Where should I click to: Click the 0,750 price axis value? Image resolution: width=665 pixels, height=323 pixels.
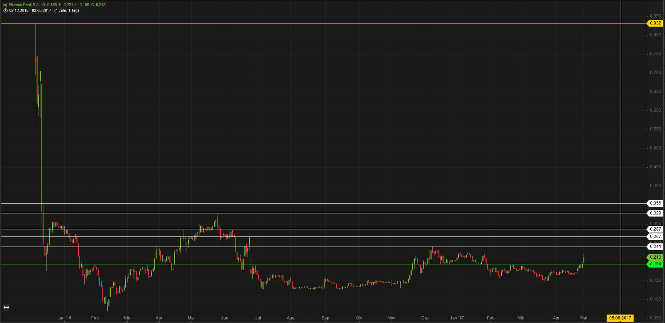(x=655, y=54)
